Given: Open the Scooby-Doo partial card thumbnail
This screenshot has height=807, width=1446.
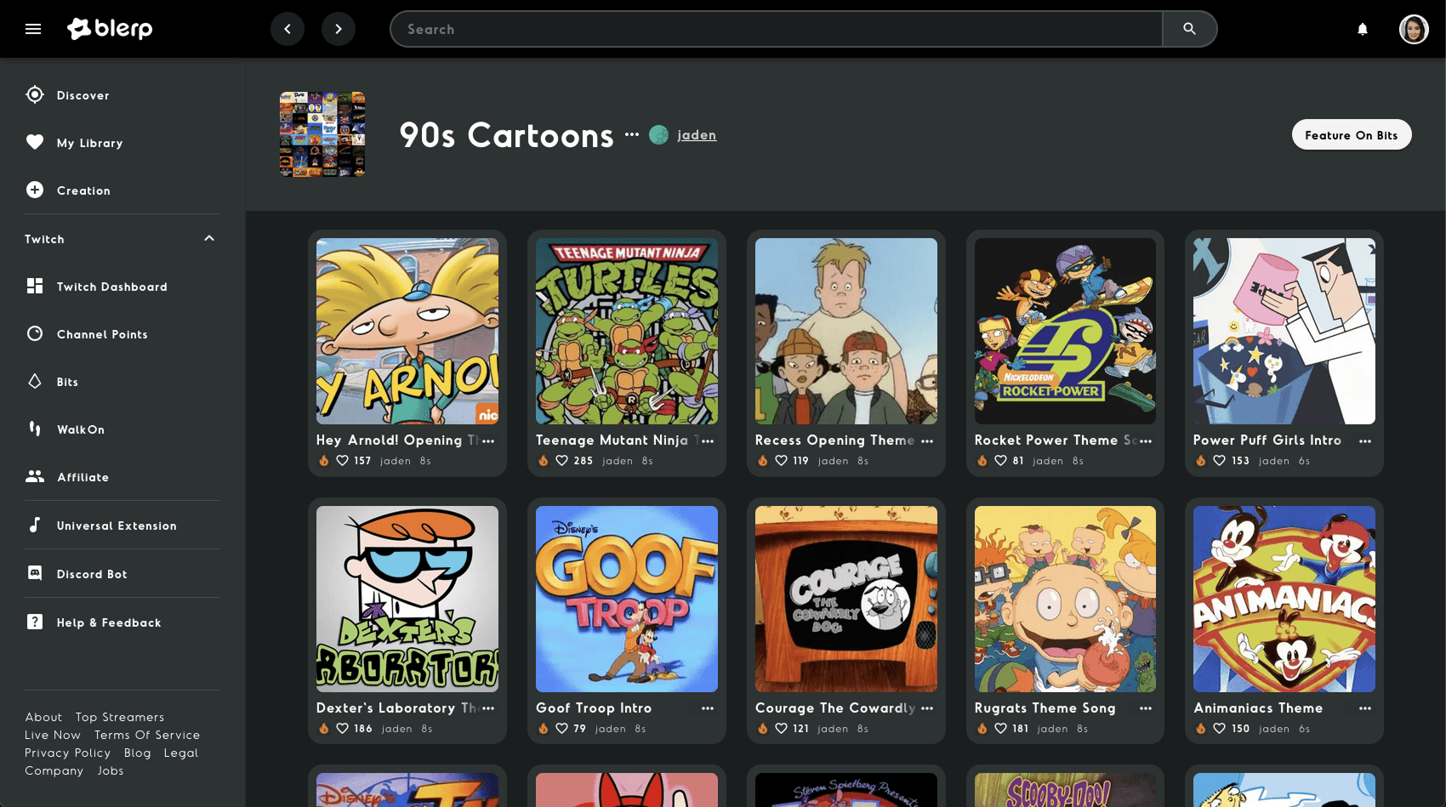Looking at the screenshot, I should tap(1065, 790).
